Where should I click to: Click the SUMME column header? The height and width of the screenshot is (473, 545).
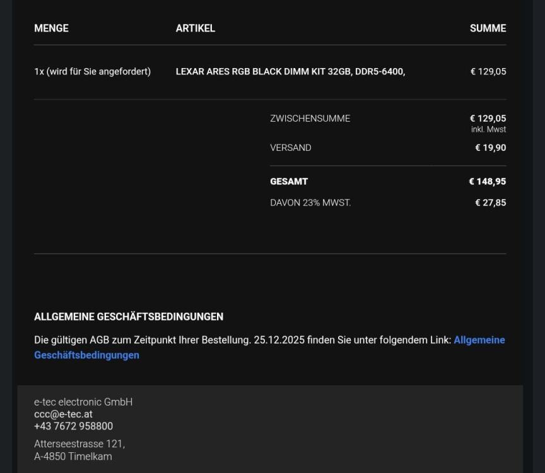(x=488, y=28)
